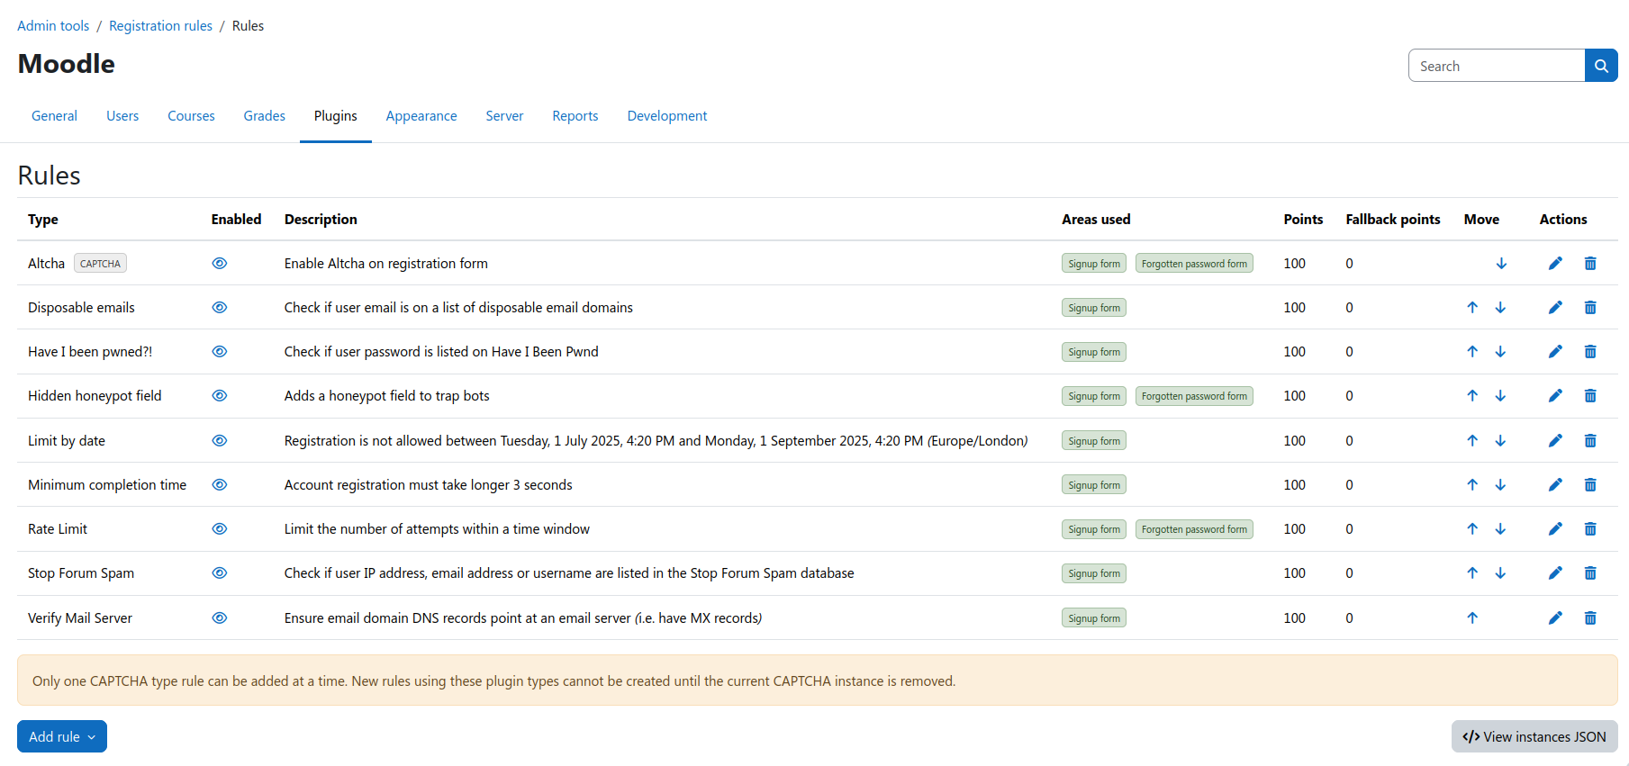Edit the Verify Mail Server rule
Image resolution: width=1629 pixels, height=766 pixels.
click(1555, 618)
